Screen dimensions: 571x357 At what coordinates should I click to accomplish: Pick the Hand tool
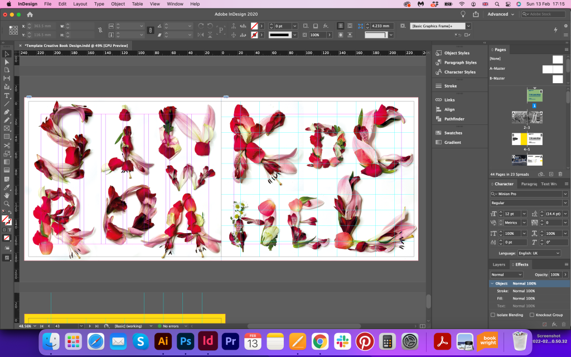[7, 195]
